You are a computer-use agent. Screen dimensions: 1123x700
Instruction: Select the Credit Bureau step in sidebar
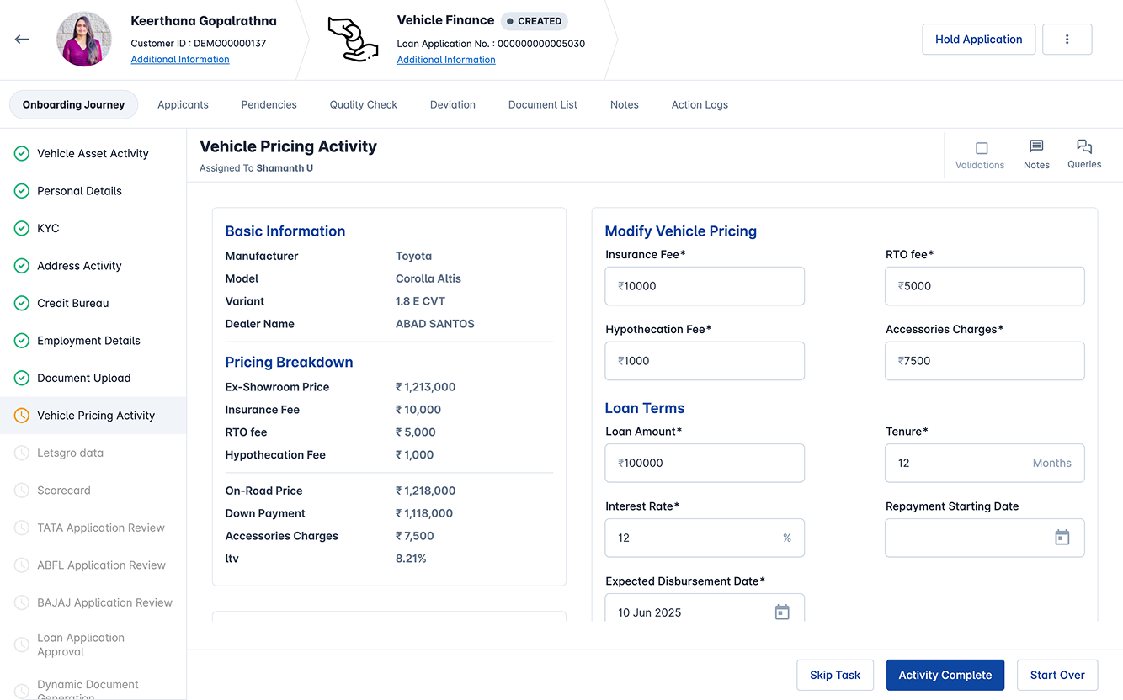click(75, 303)
